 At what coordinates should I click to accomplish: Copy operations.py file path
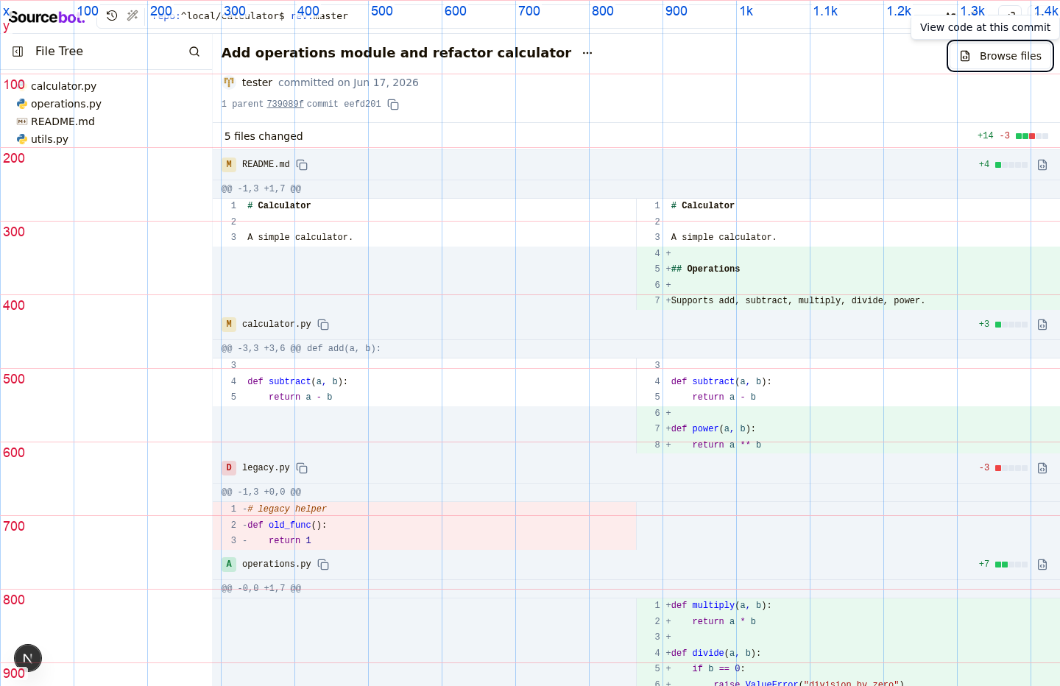click(323, 565)
